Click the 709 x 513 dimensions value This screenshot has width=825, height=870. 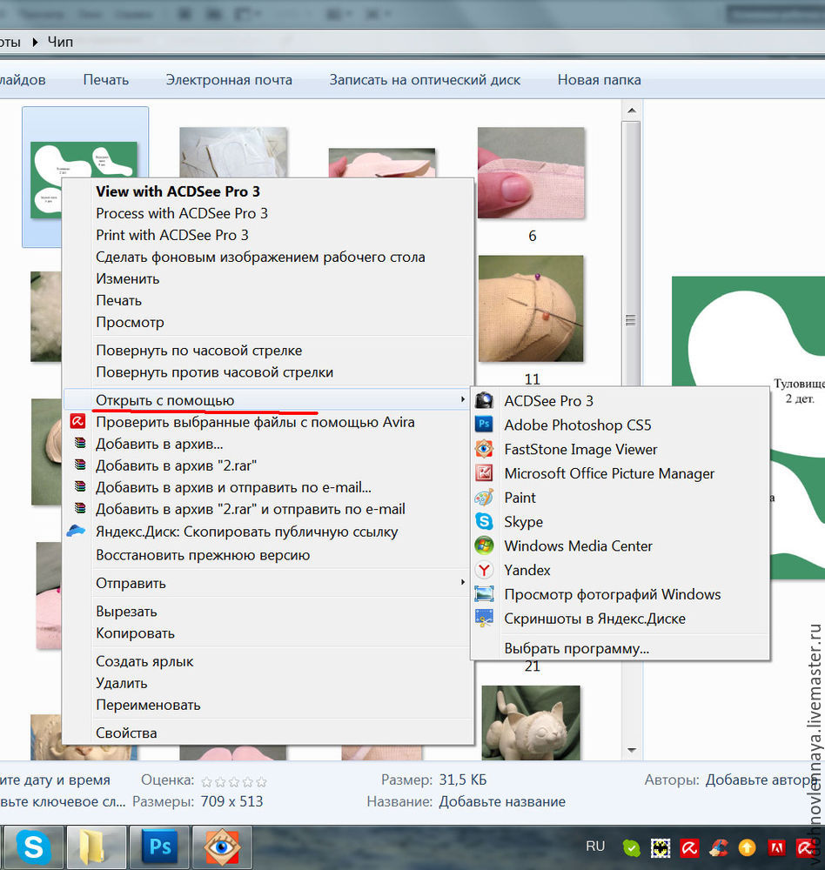pos(232,802)
